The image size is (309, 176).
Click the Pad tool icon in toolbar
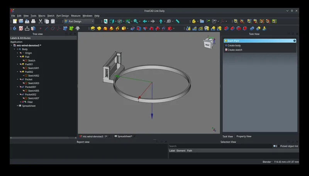click(93, 29)
